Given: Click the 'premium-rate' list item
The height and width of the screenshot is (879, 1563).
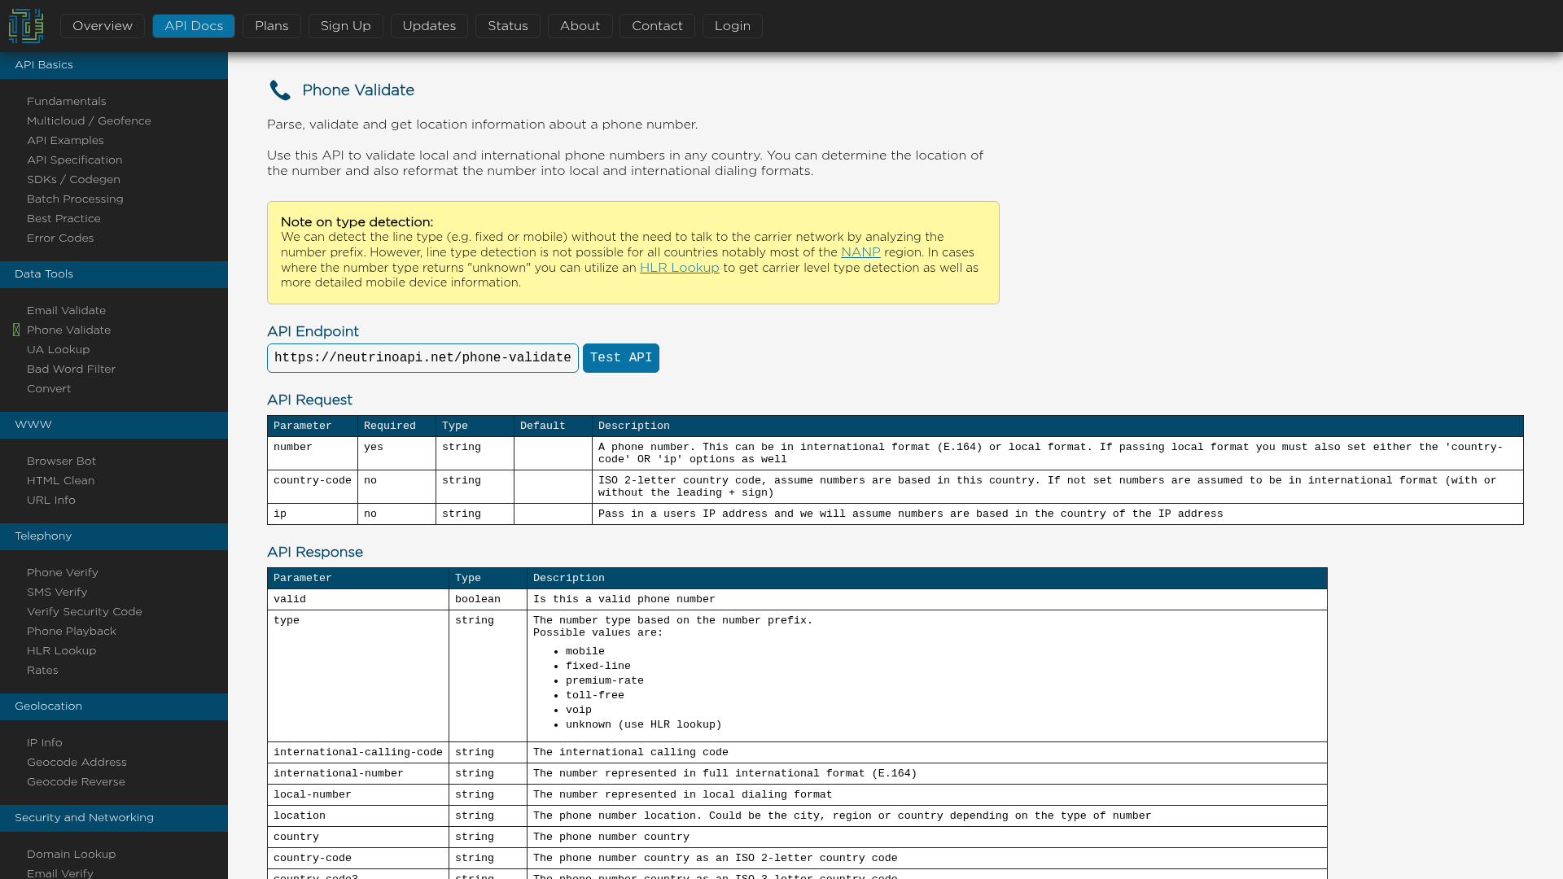Looking at the screenshot, I should (605, 681).
